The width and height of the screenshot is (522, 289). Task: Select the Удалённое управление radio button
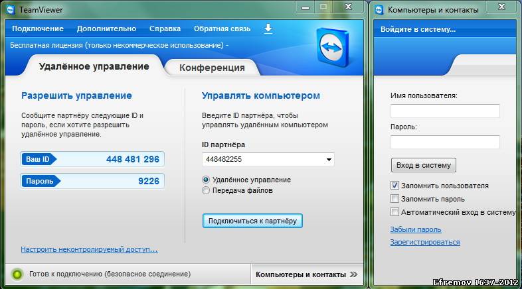pyautogui.click(x=206, y=180)
